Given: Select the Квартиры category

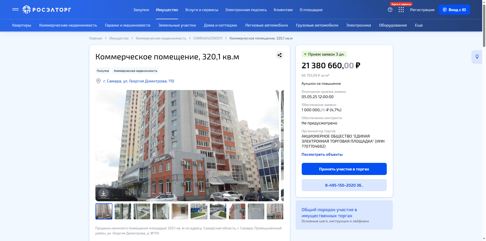Looking at the screenshot, I should click(22, 25).
